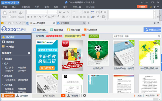The height and width of the screenshot is (101, 162).
Task: Open 高端精致英文简历 highlighted link
Action: (73, 36)
